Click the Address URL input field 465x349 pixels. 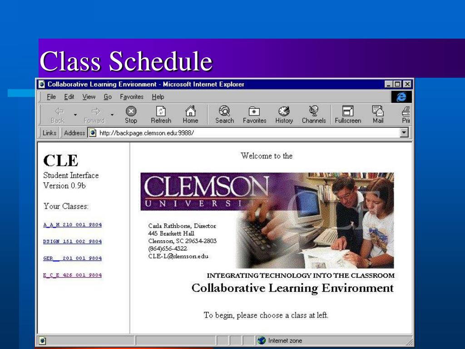click(x=249, y=133)
